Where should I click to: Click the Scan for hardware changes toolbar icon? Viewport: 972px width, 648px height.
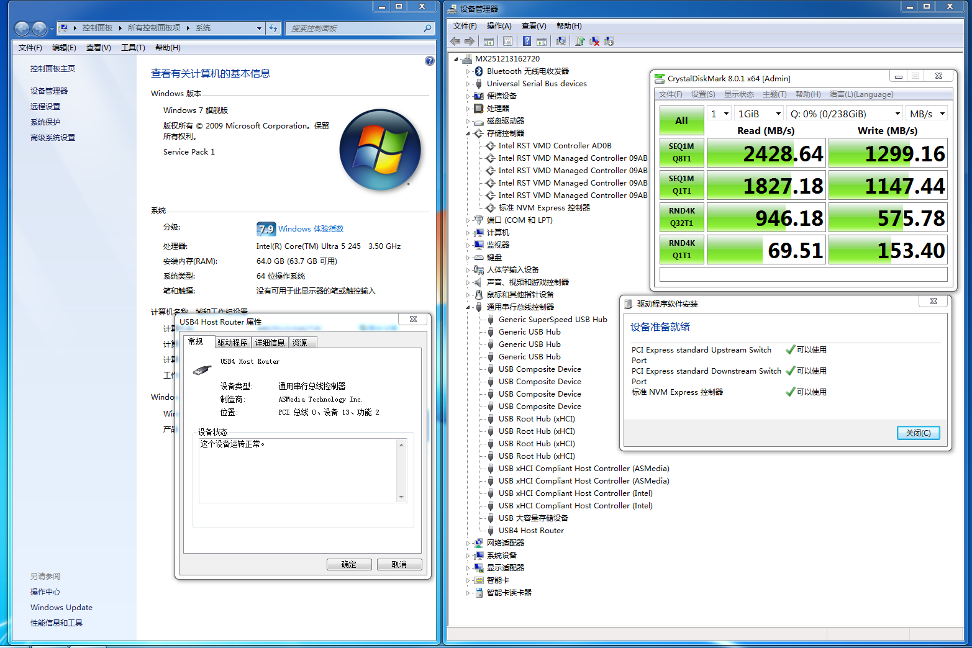[x=561, y=41]
